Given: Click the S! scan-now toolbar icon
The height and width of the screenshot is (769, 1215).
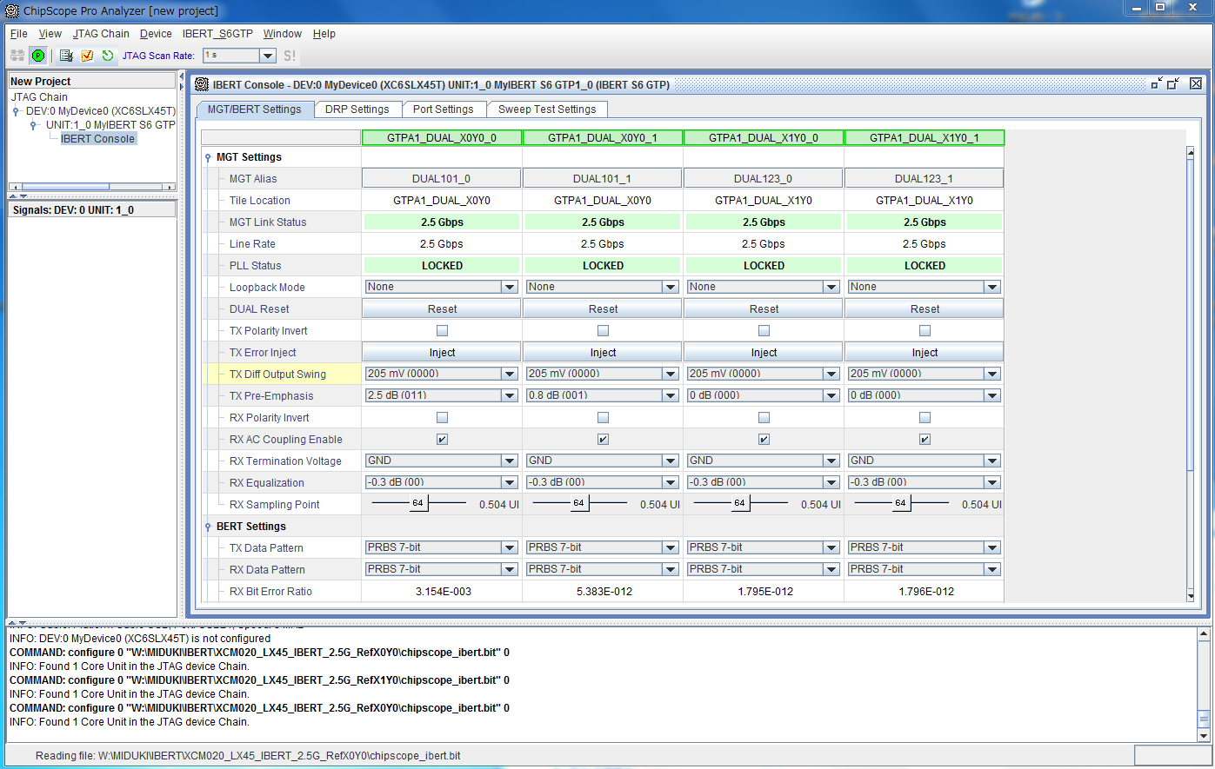Looking at the screenshot, I should (290, 56).
